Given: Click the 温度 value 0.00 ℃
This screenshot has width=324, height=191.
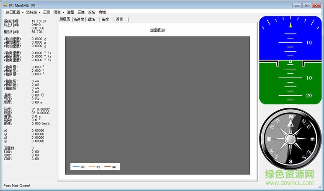Looking at the screenshot, I should pyautogui.click(x=38, y=95).
